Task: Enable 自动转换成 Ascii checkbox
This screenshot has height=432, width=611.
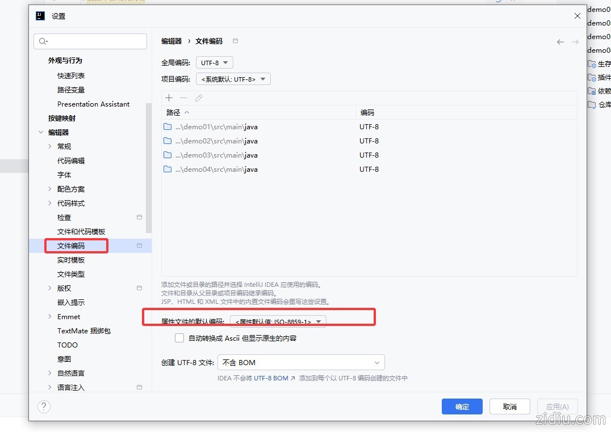Action: click(x=179, y=338)
